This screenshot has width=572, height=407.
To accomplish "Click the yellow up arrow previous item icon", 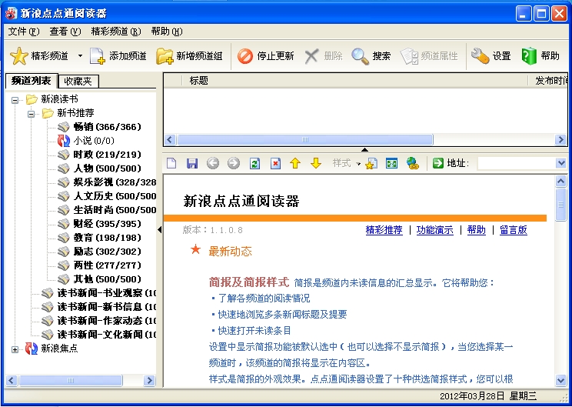I will (295, 163).
